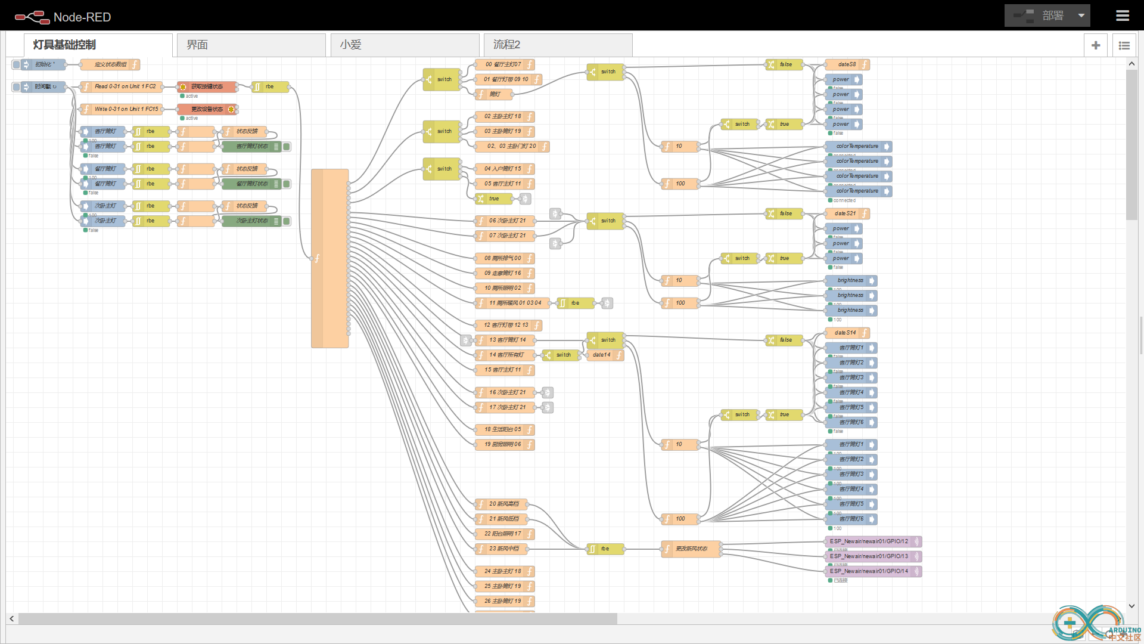Select the true change node below 05 客厅主灯
Viewport: 1144px width, 644px height.
[494, 199]
